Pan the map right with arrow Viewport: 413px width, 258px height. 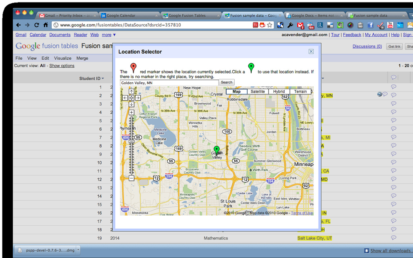pos(138,98)
